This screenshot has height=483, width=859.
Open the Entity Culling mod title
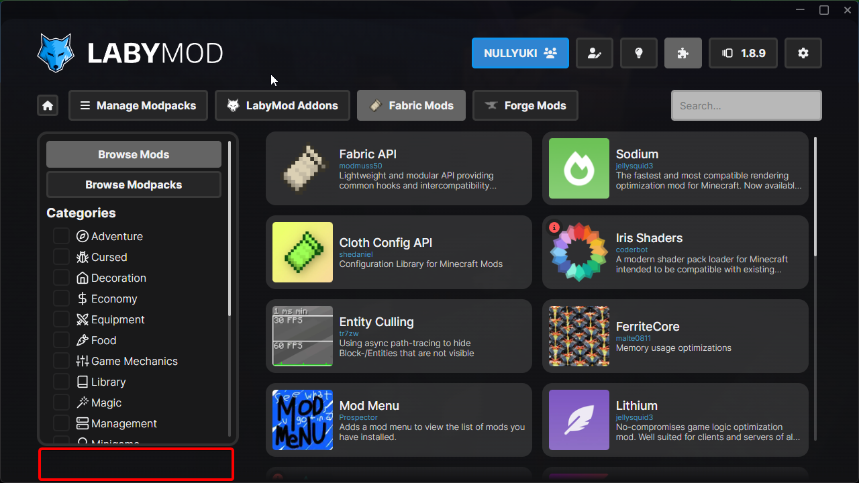pos(376,322)
